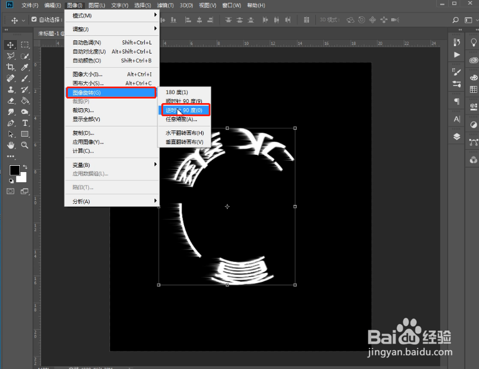479x369 pixels.
Task: Select the Healing Brush tool
Action: 10,79
